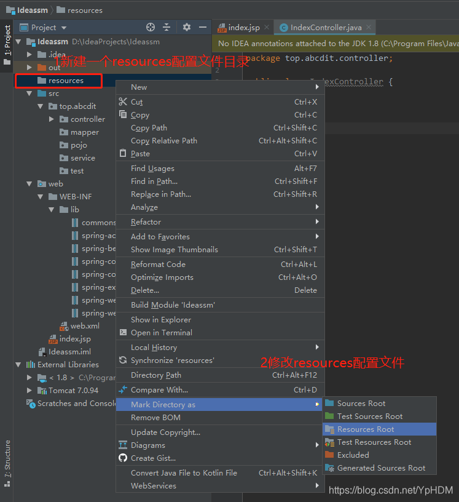
Task: Click the collapse all icon in Project panel
Action: coord(167,27)
